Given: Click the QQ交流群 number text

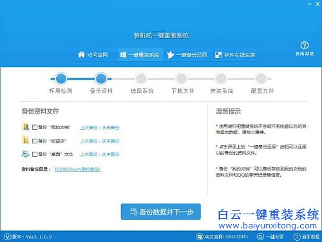Looking at the screenshot, I should (226, 237).
